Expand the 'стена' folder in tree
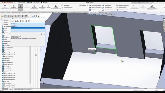 [x=1, y=40]
